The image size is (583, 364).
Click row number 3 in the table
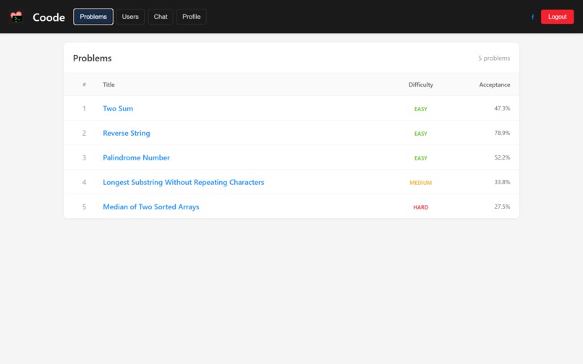click(84, 157)
